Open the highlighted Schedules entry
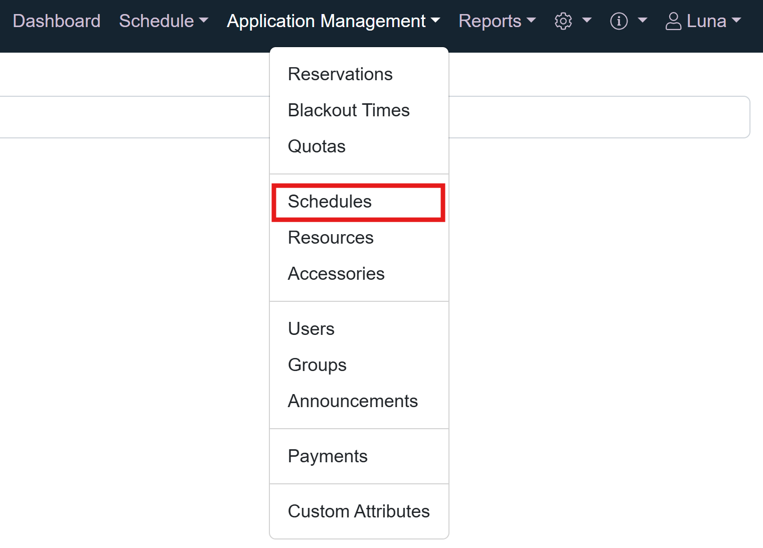Screen dimensions: 763x548 coord(330,202)
